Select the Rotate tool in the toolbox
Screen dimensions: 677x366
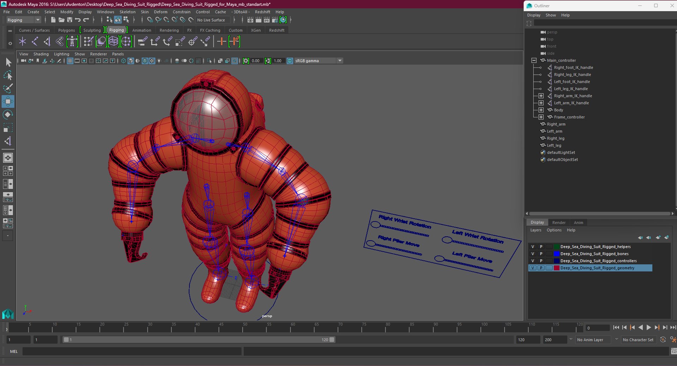(8, 114)
